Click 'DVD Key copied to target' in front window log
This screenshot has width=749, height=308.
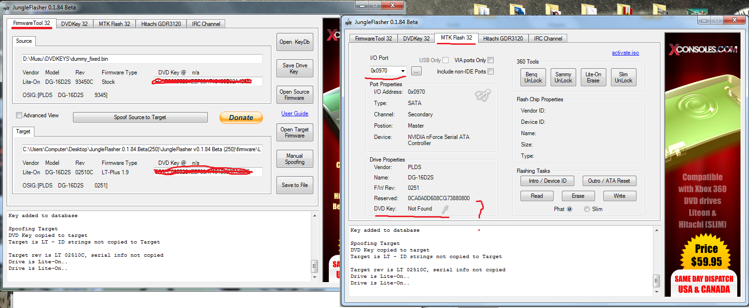[x=390, y=250]
